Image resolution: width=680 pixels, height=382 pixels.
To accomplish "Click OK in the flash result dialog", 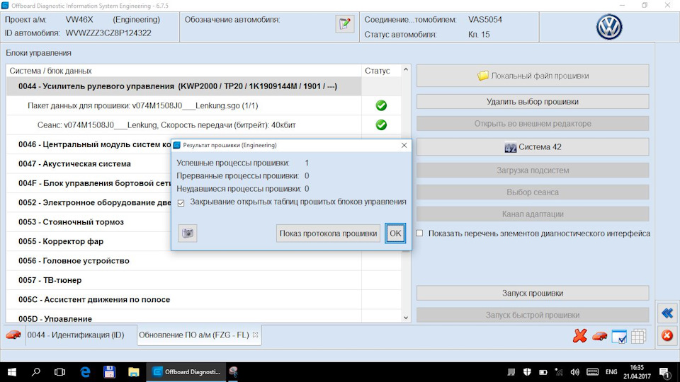I will pyautogui.click(x=395, y=233).
